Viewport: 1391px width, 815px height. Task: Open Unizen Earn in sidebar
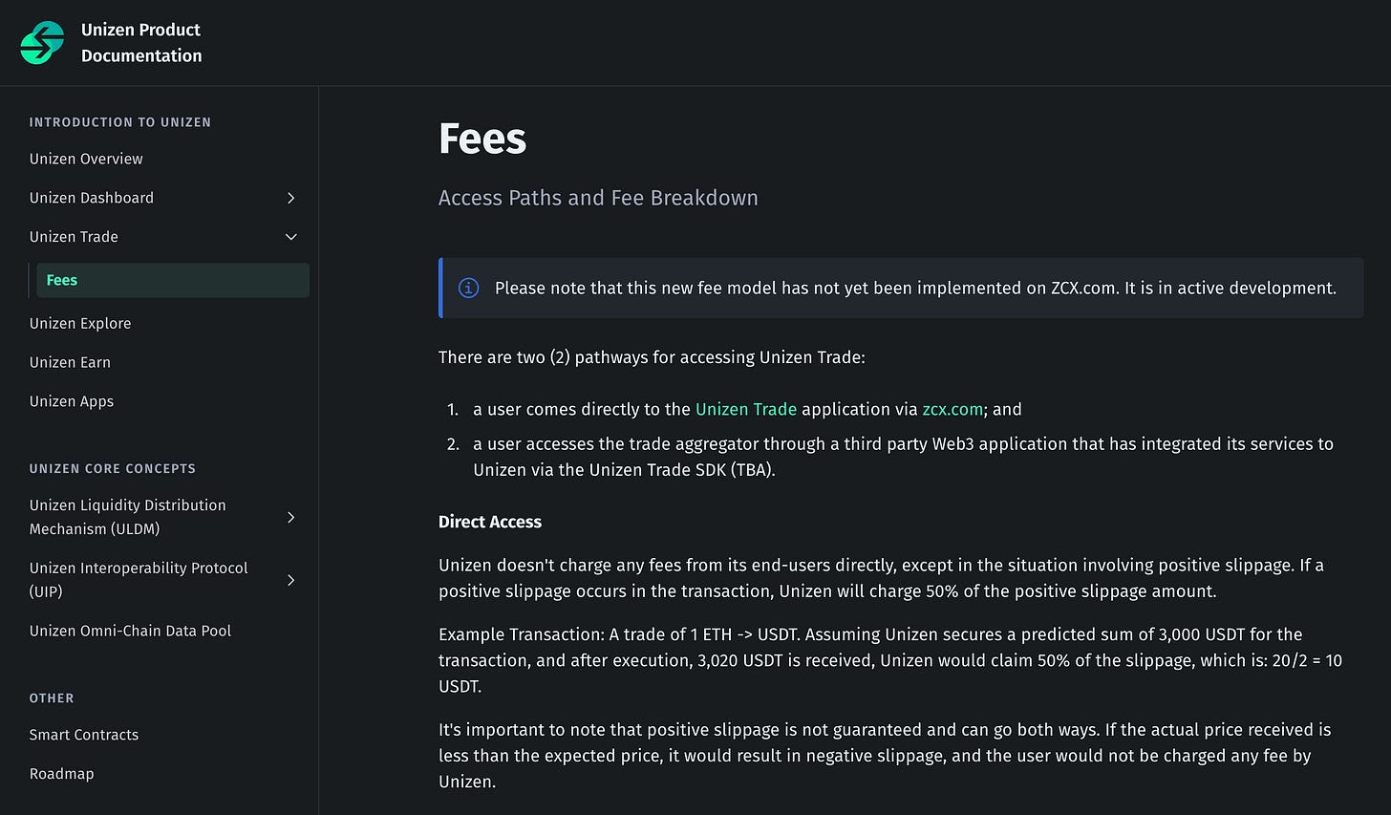coord(70,362)
